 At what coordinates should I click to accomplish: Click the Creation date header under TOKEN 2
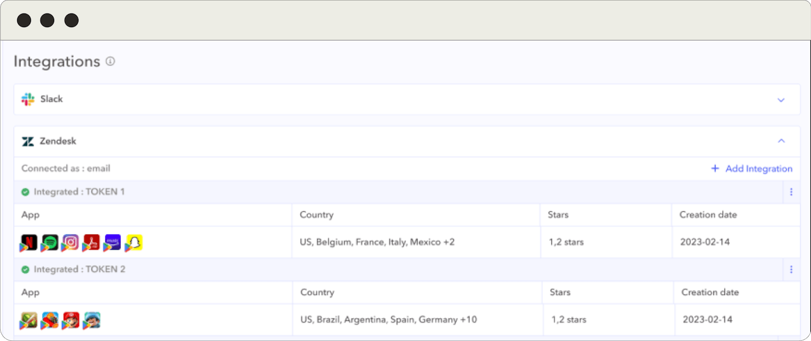[710, 292]
